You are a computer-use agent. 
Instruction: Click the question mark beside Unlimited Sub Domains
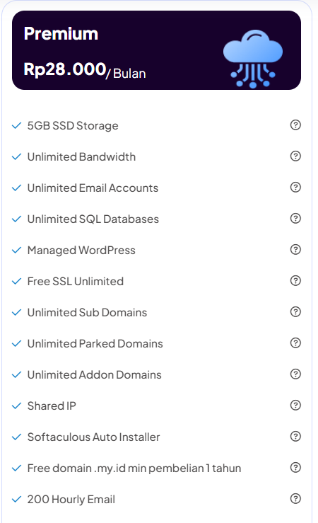[295, 312]
